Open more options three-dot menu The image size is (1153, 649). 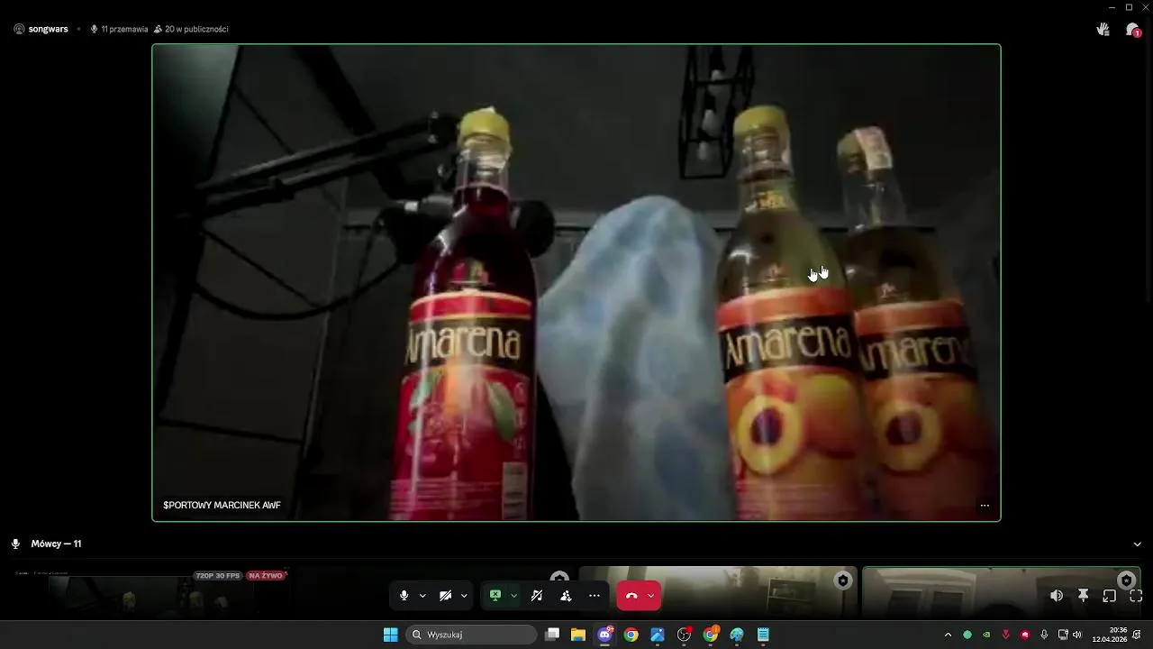pyautogui.click(x=594, y=596)
